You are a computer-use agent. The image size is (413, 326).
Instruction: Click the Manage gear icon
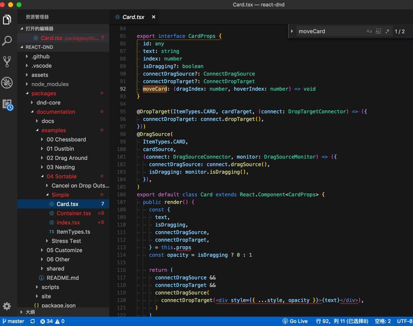7,306
